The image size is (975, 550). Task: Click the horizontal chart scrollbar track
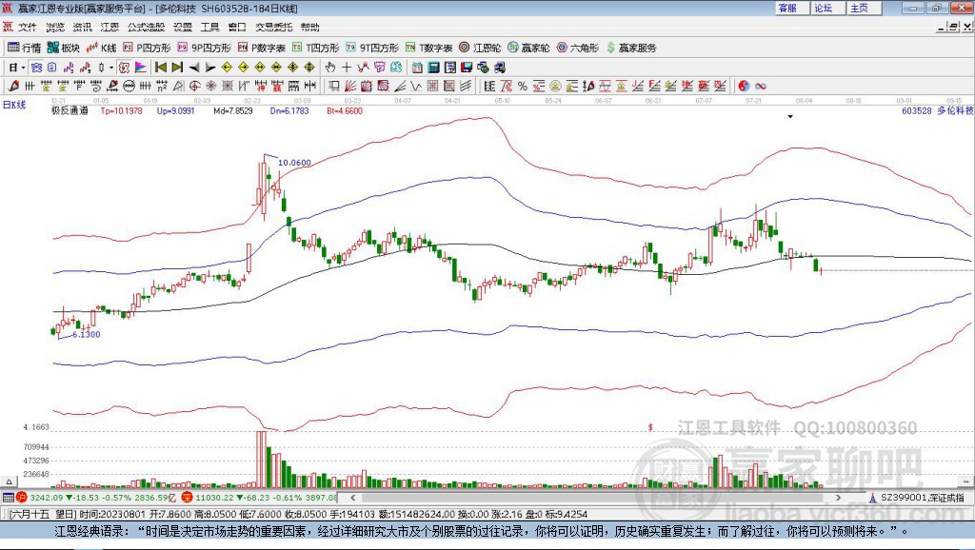(596, 498)
